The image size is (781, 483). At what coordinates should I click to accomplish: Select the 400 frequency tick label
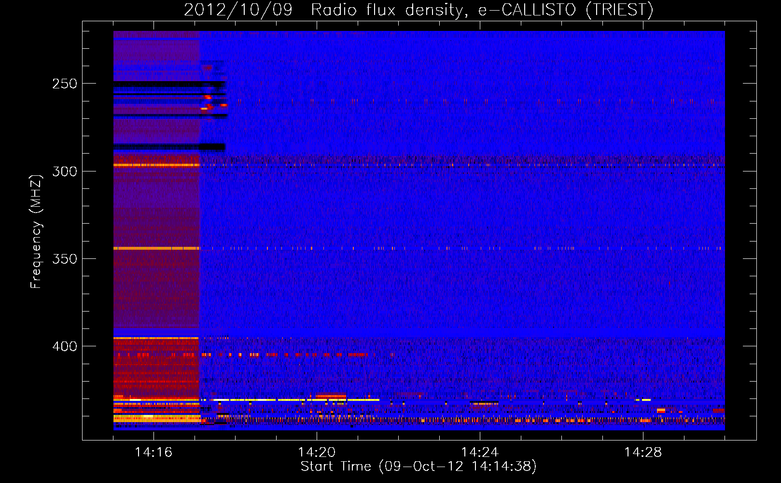(65, 346)
